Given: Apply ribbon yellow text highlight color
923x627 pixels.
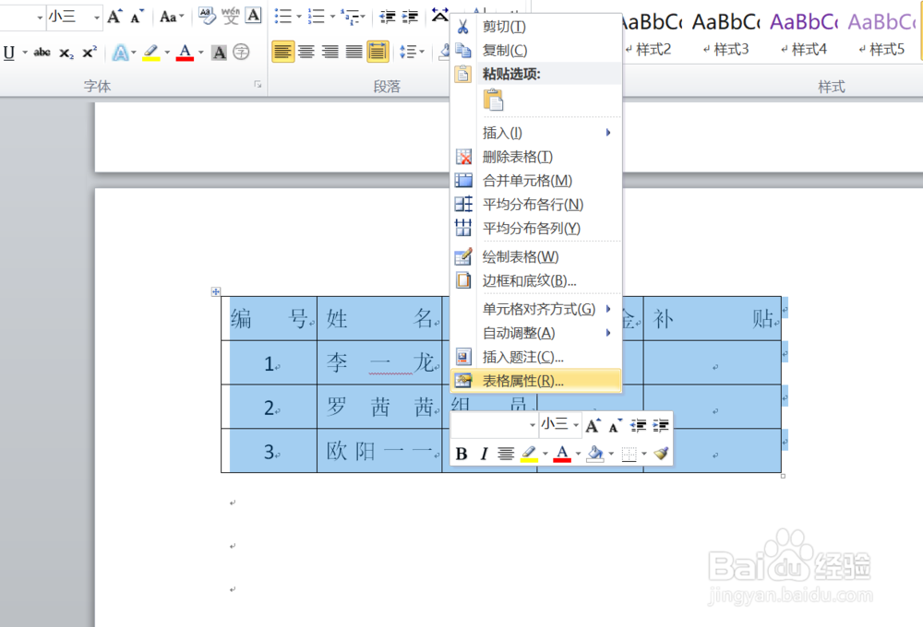Looking at the screenshot, I should [151, 53].
